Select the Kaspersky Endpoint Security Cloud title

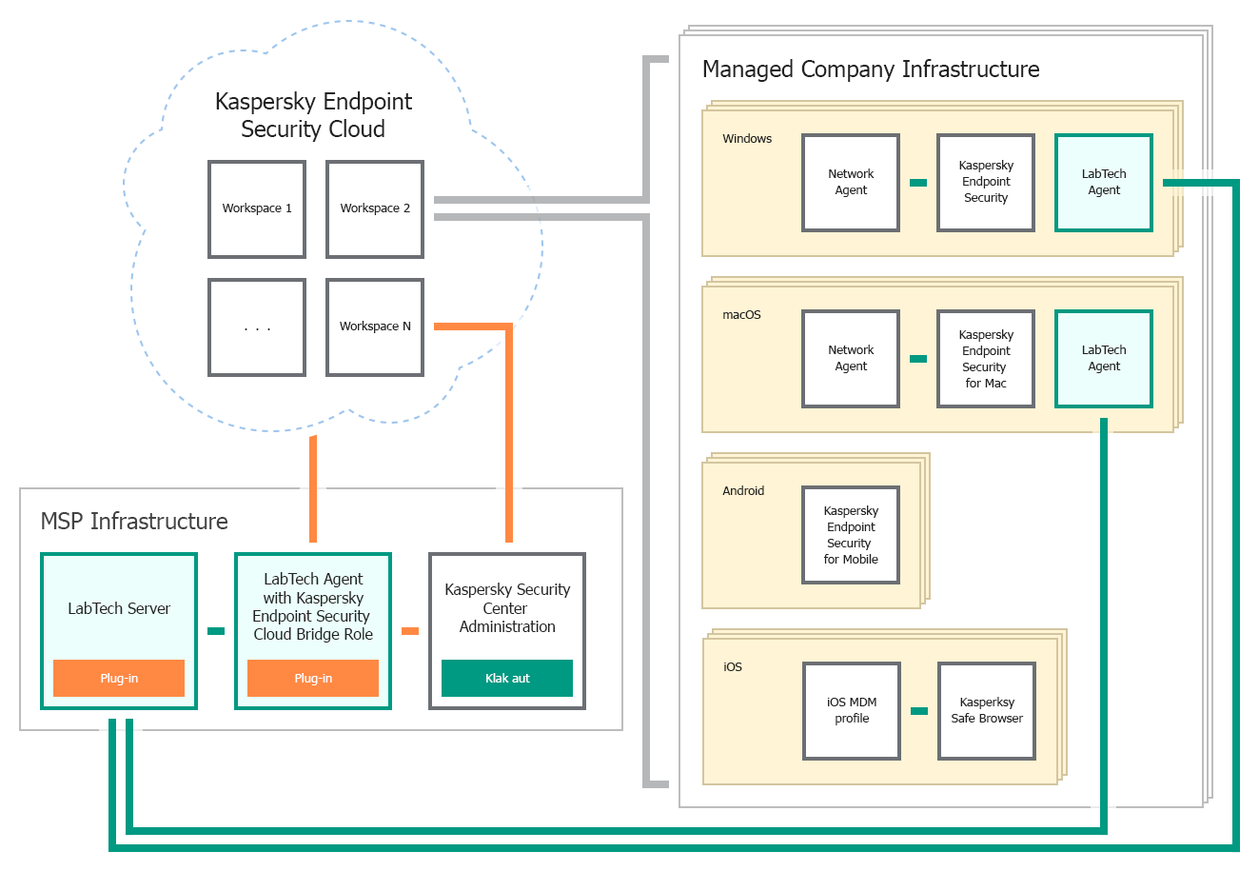tap(313, 115)
